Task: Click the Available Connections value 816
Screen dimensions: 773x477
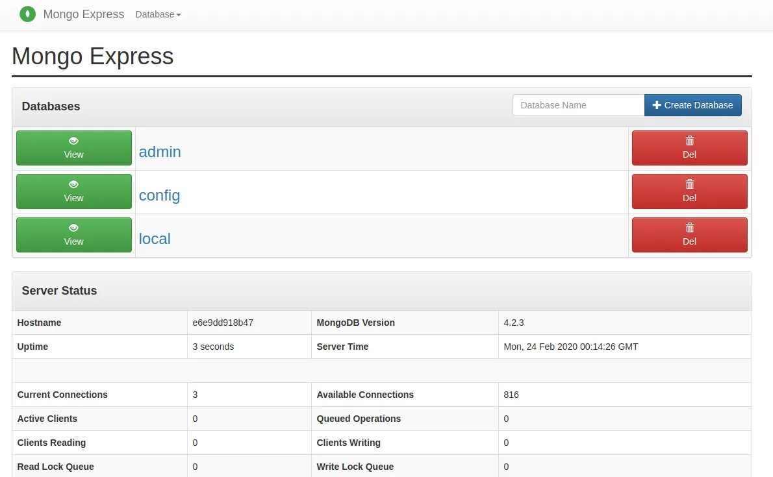Action: (511, 395)
